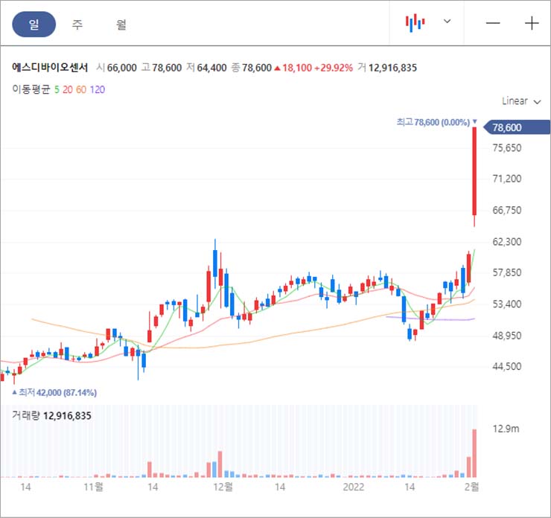Click the opening price 66,000 value
Viewport: 551px width, 518px height.
[122, 68]
